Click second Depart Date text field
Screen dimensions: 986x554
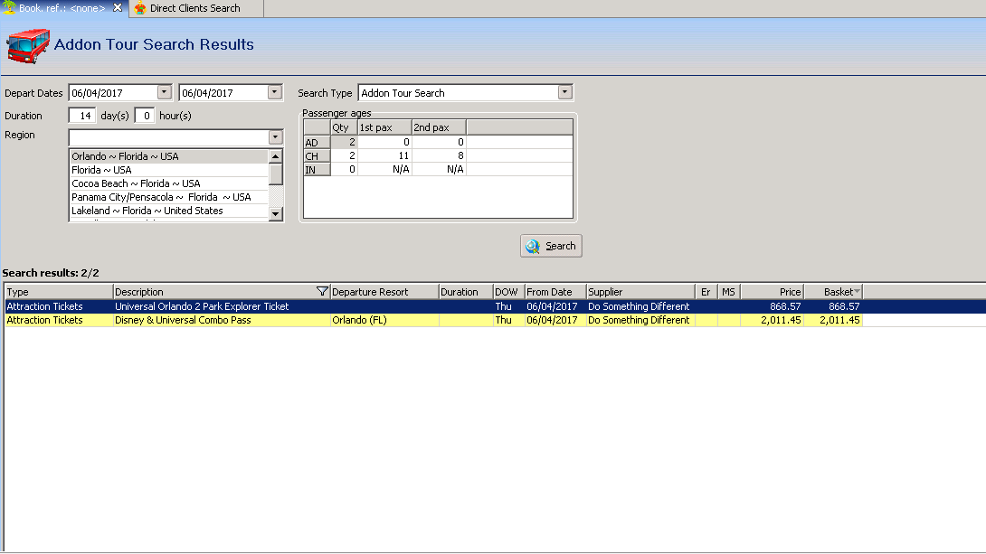pos(223,93)
